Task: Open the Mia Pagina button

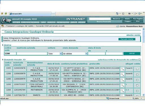Action: 138,19
